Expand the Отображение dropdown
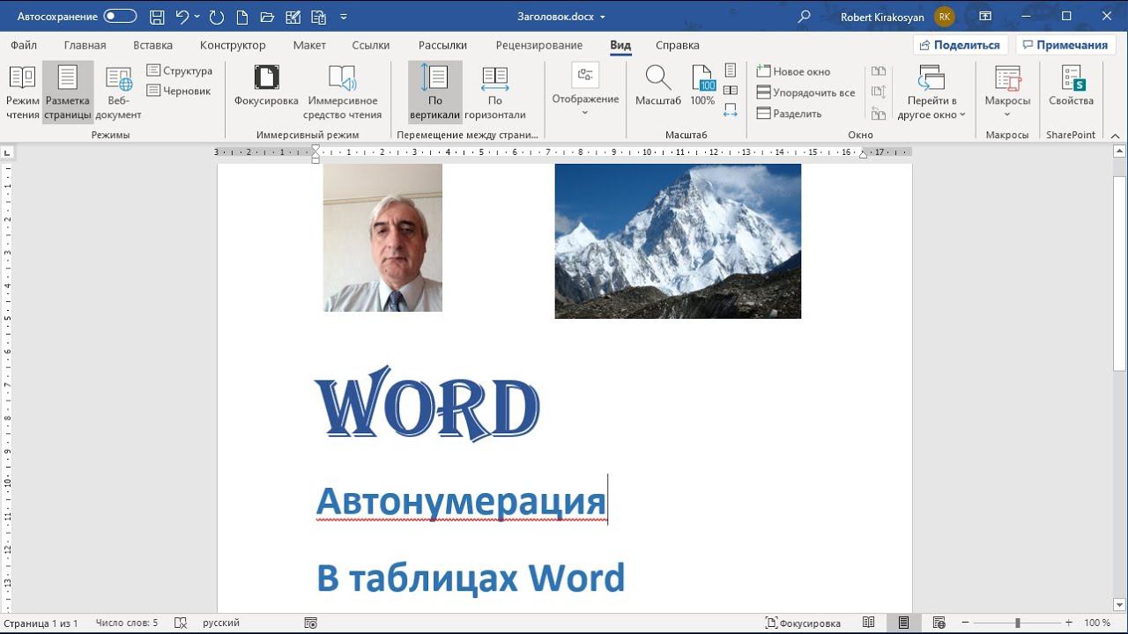The image size is (1128, 634). pyautogui.click(x=585, y=92)
